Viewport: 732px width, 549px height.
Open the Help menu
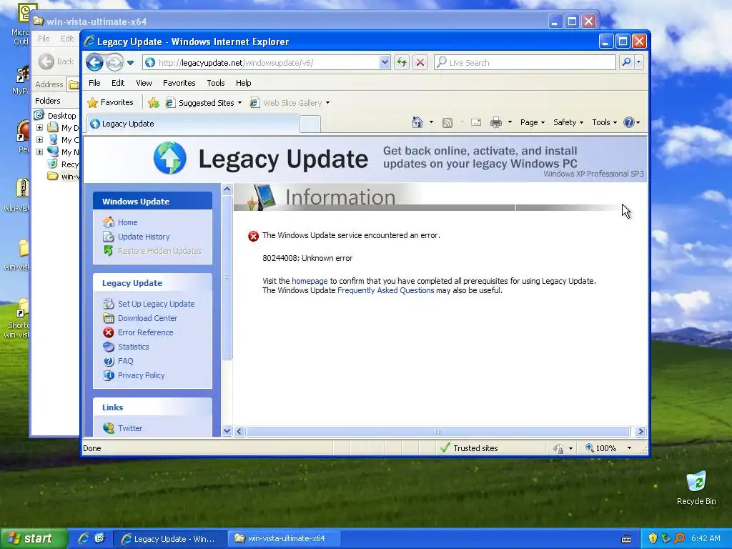click(x=243, y=83)
